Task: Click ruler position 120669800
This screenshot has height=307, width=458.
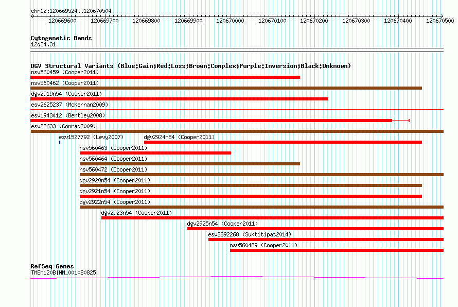Action: pos(146,21)
